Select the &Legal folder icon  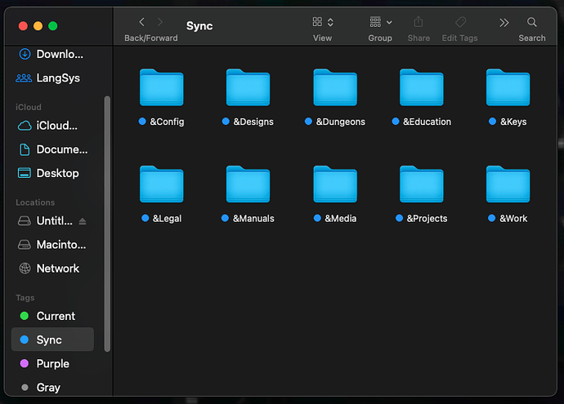[x=162, y=184]
